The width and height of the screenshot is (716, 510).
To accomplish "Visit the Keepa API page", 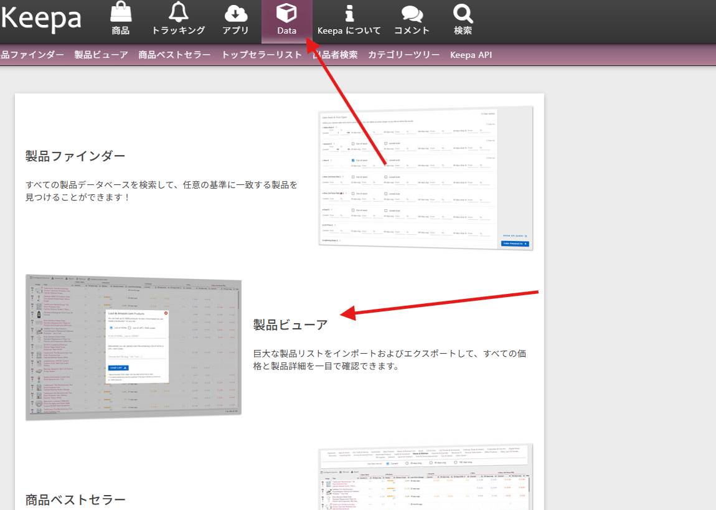I will coord(471,54).
